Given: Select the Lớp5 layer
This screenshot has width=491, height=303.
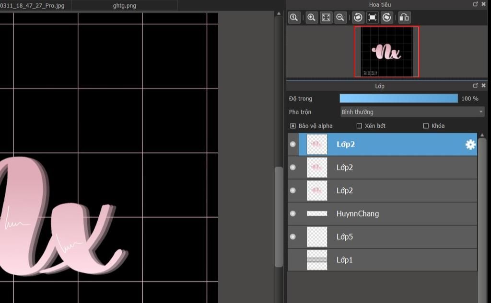Looking at the screenshot, I should tap(382, 237).
